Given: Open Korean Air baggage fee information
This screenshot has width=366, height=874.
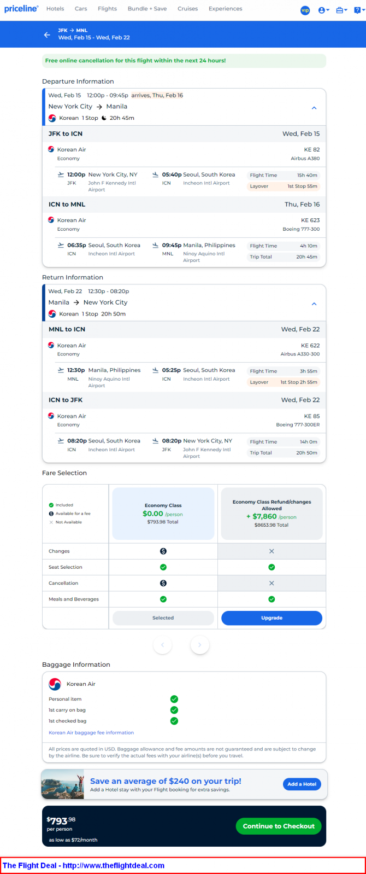Looking at the screenshot, I should coord(91,732).
